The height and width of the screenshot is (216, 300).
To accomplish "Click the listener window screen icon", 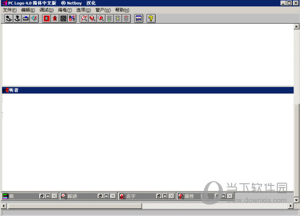I will tap(138, 18).
